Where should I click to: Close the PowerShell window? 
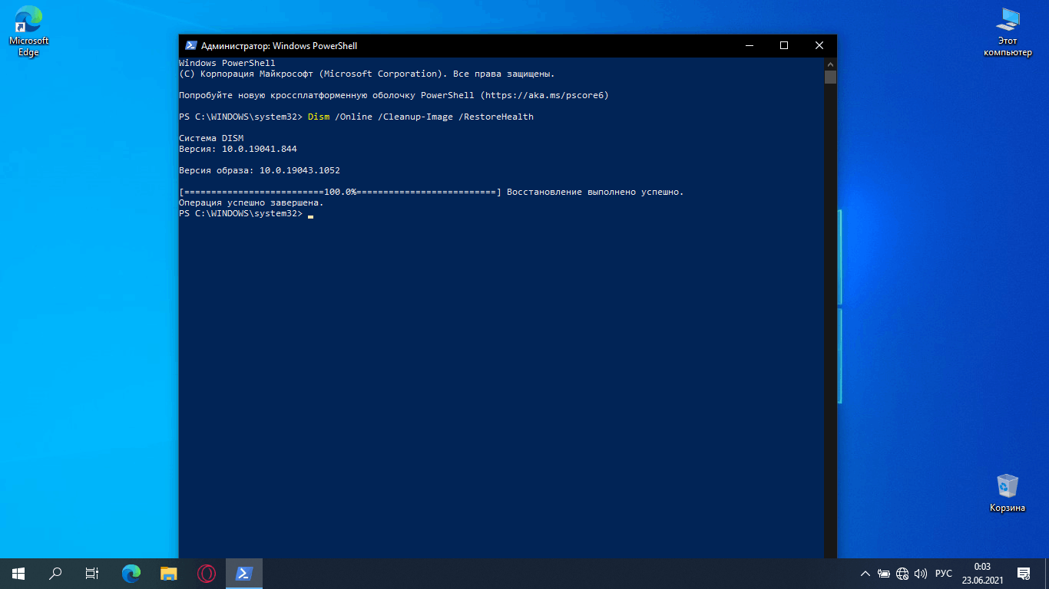819,45
